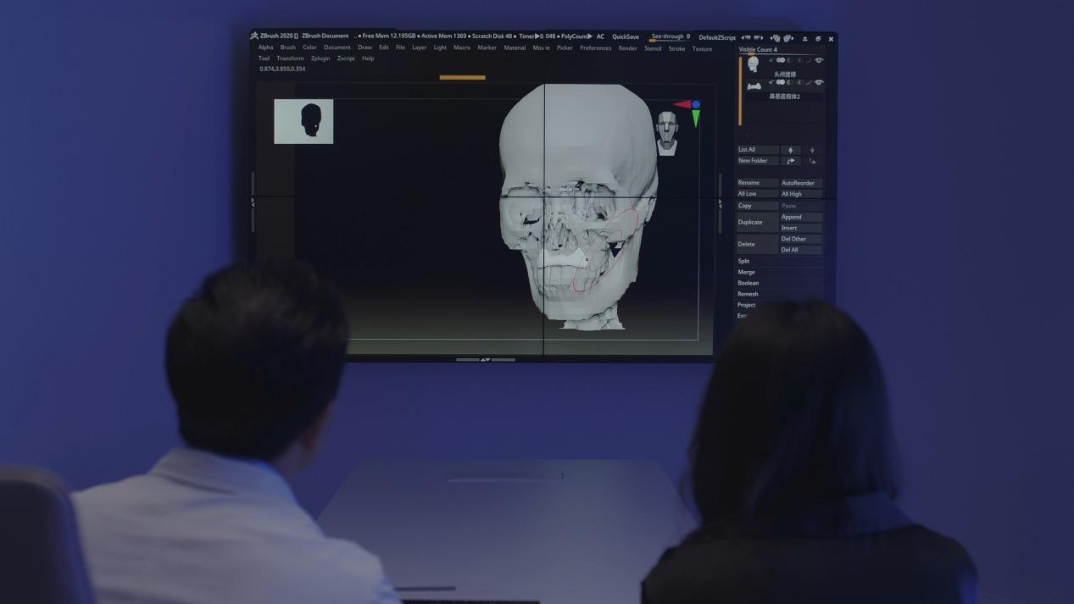Click the silhouette thumbnail preview in the canvas

[x=303, y=121]
